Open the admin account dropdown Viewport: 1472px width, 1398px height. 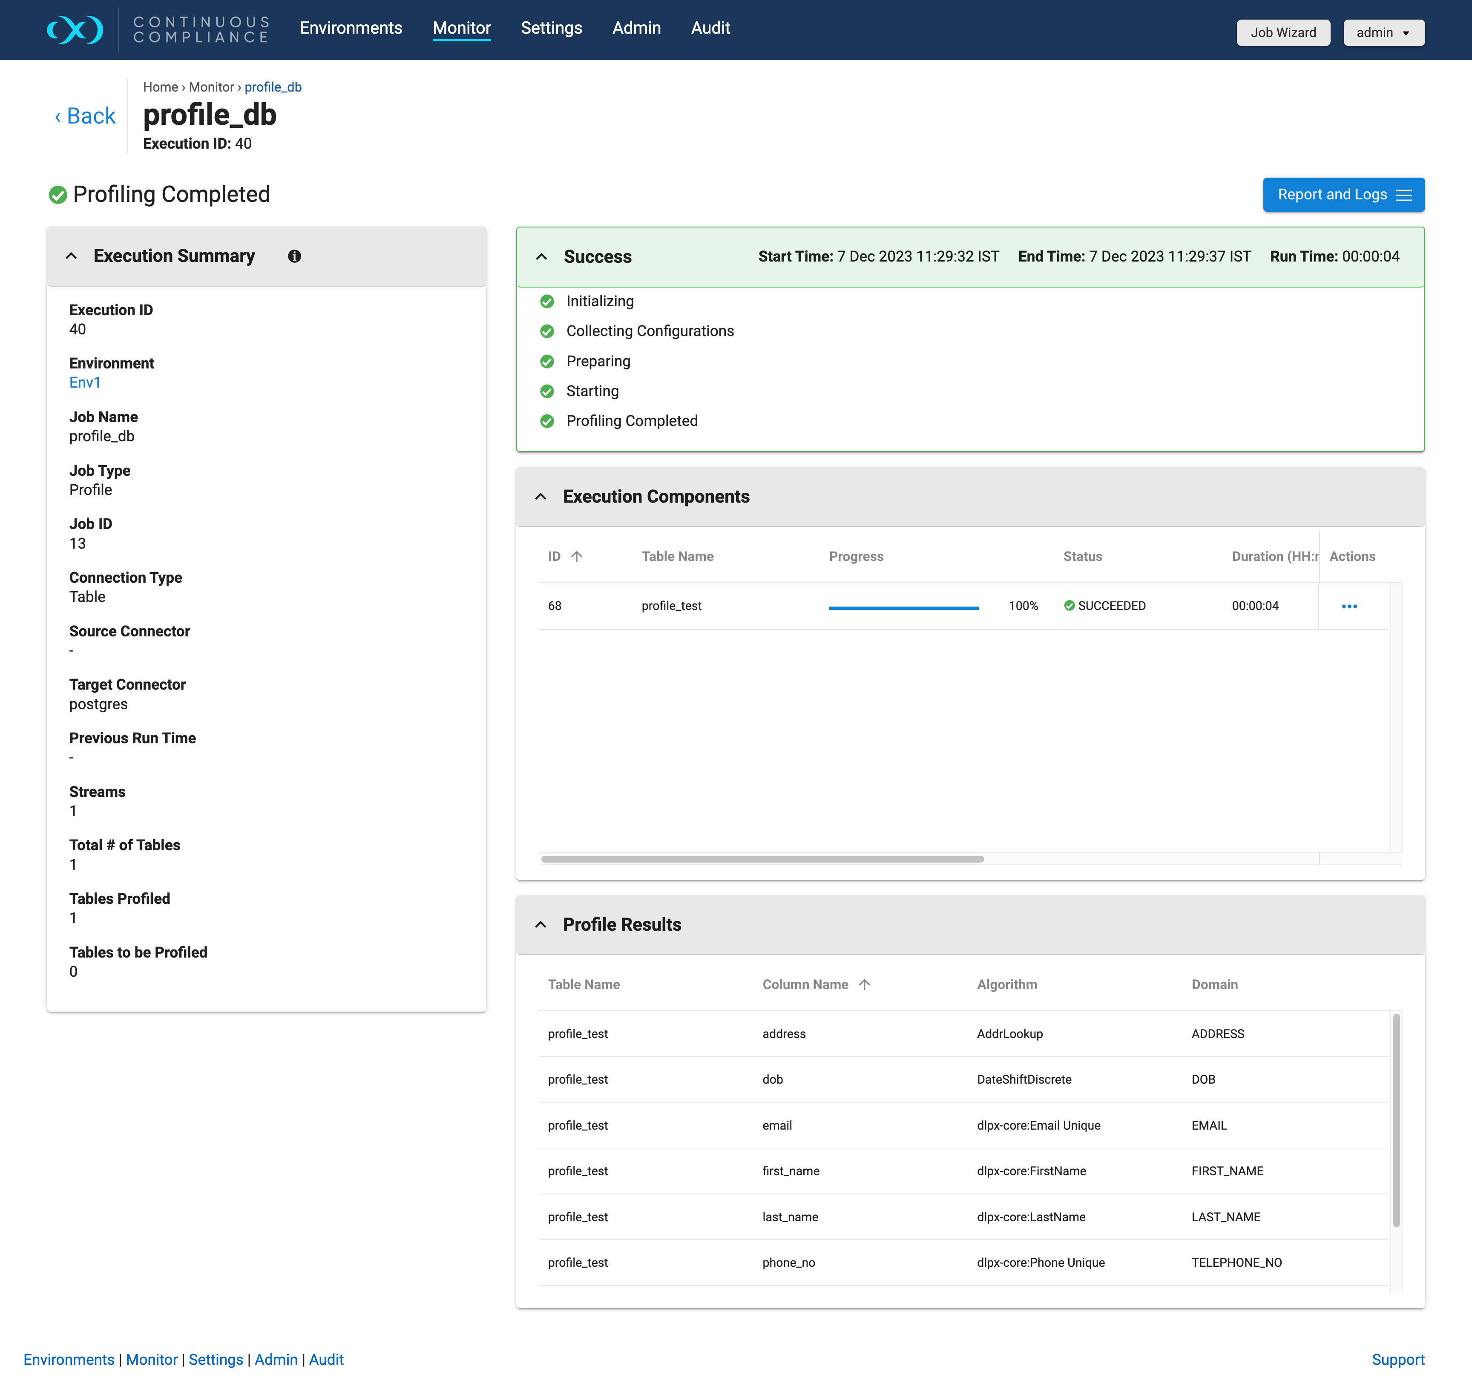pos(1383,32)
